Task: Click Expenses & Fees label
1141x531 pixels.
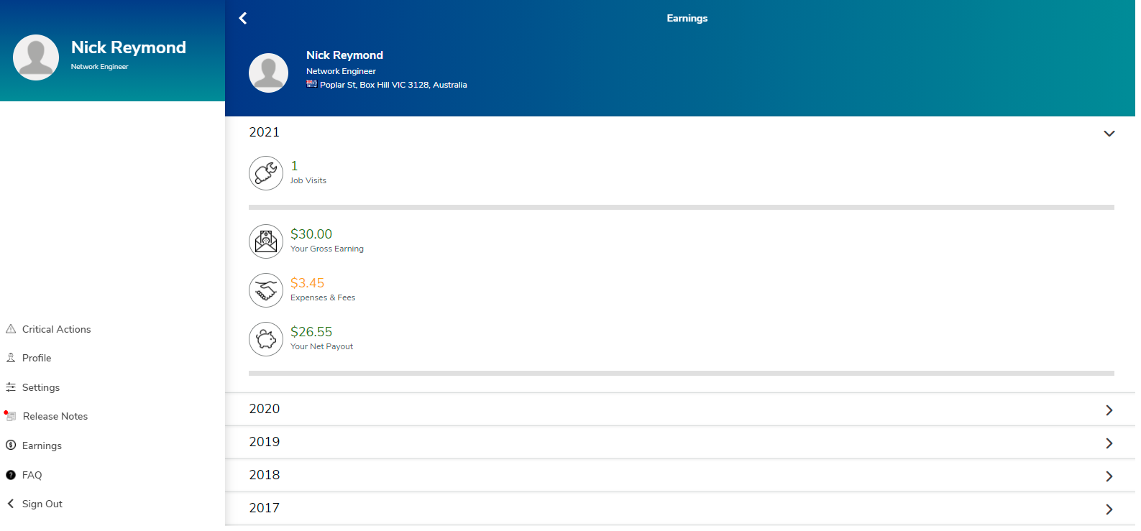Action: pyautogui.click(x=323, y=297)
